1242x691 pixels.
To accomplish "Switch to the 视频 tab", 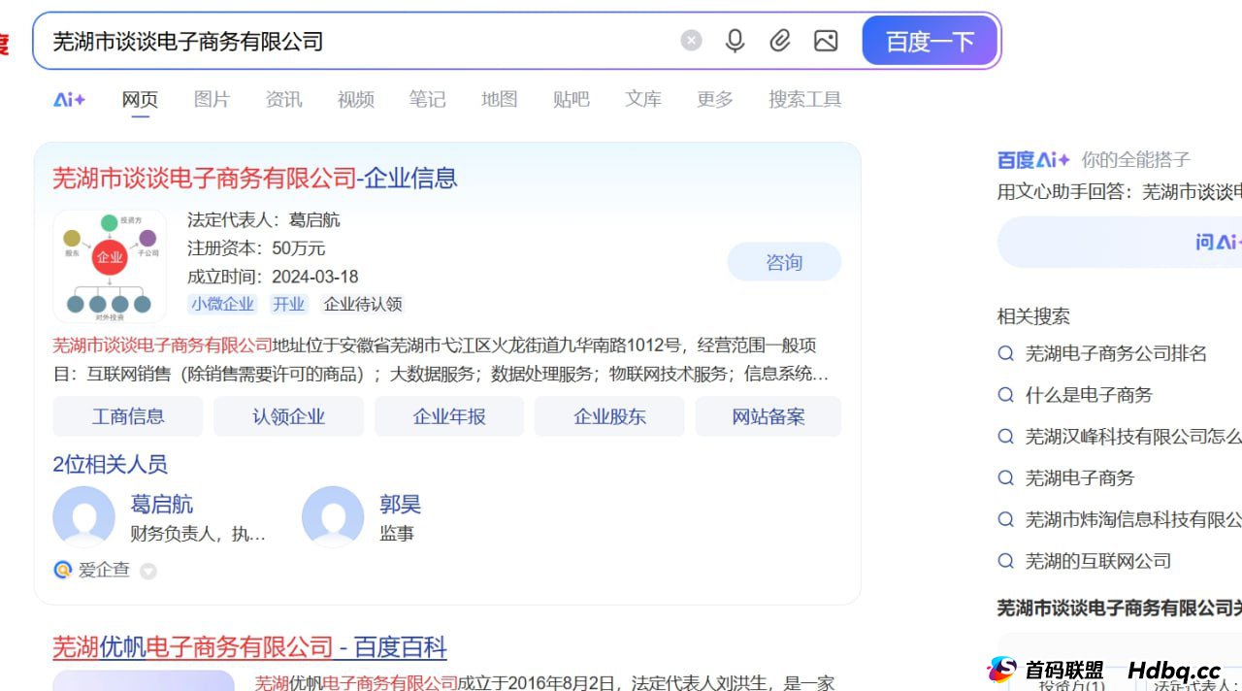I will [355, 98].
